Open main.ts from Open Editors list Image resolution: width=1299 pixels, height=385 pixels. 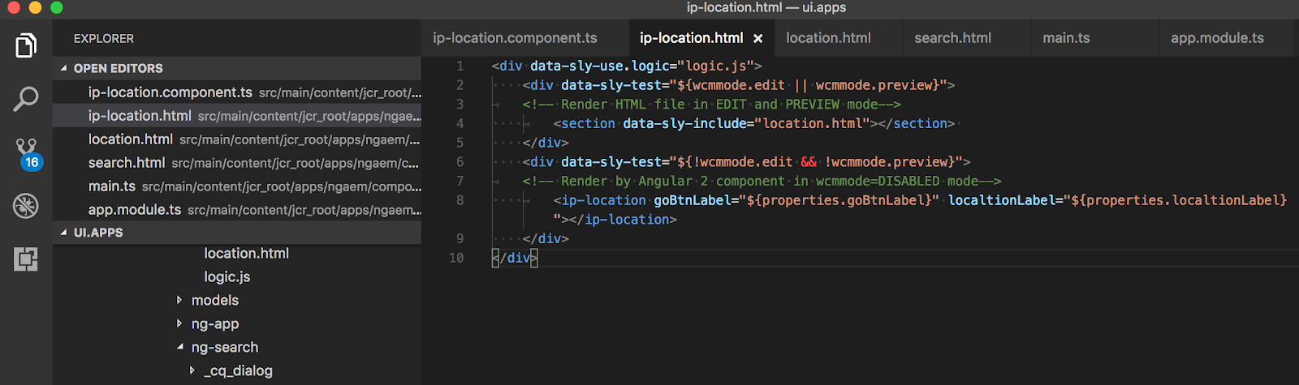point(112,186)
